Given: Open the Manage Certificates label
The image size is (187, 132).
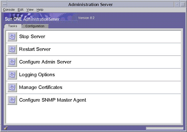Looking at the screenshot, I should pos(41,87).
